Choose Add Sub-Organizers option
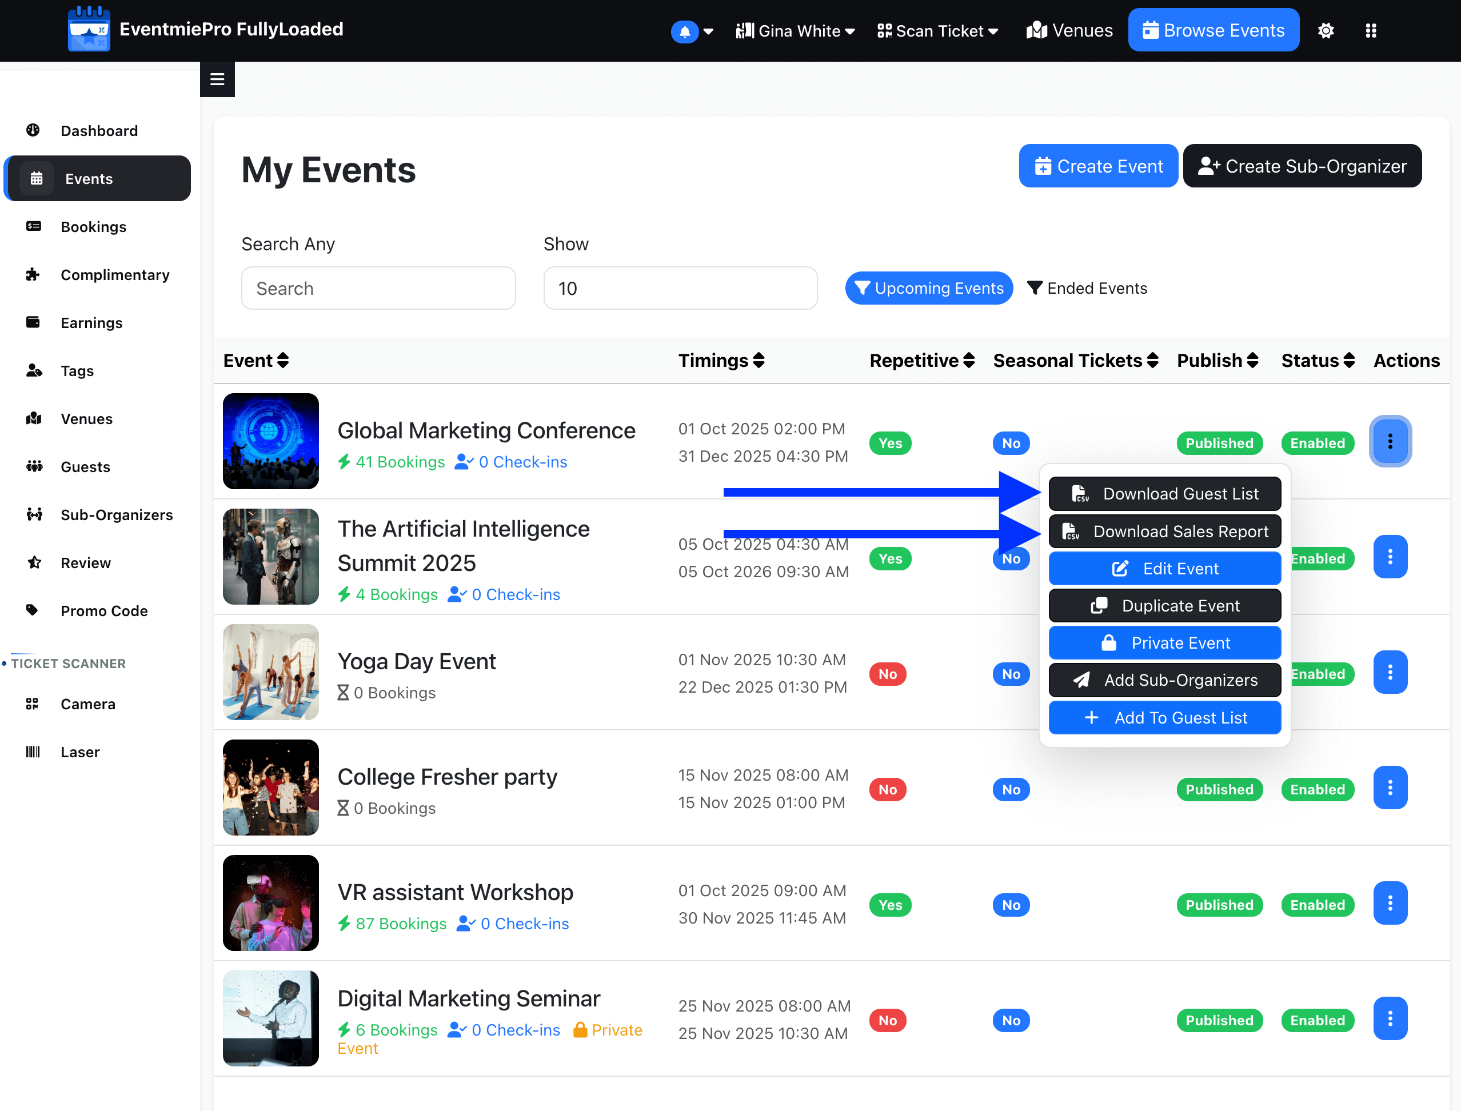This screenshot has height=1111, width=1461. (1165, 680)
